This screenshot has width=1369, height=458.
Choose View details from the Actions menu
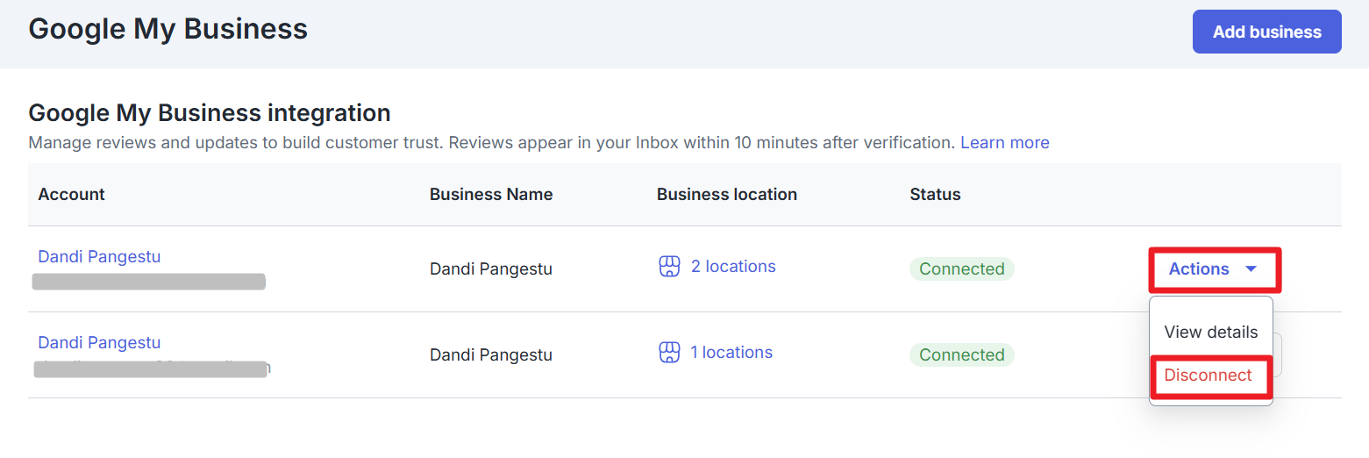click(1210, 333)
